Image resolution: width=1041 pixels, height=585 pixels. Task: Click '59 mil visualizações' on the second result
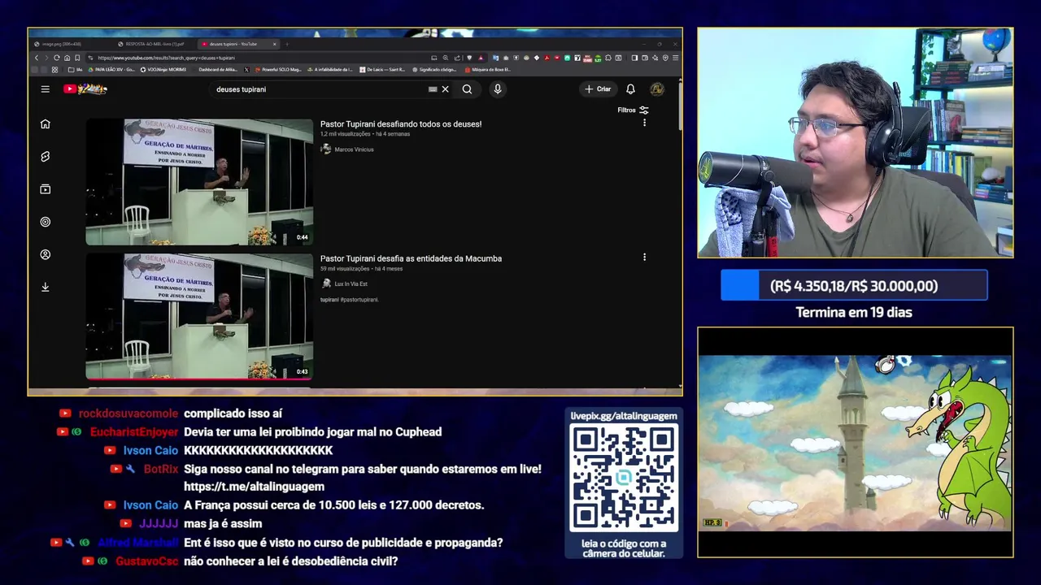345,269
